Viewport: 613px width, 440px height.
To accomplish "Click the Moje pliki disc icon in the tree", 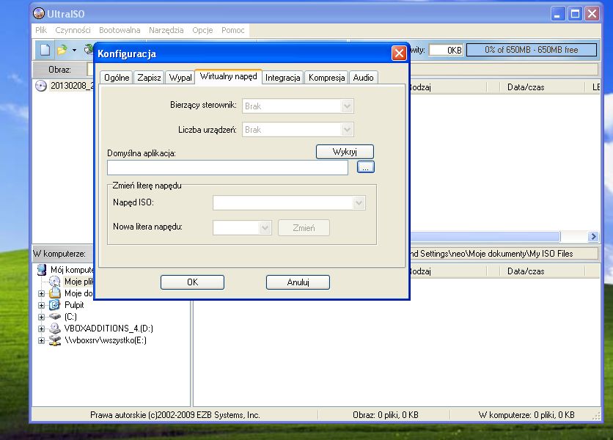I will (x=54, y=281).
